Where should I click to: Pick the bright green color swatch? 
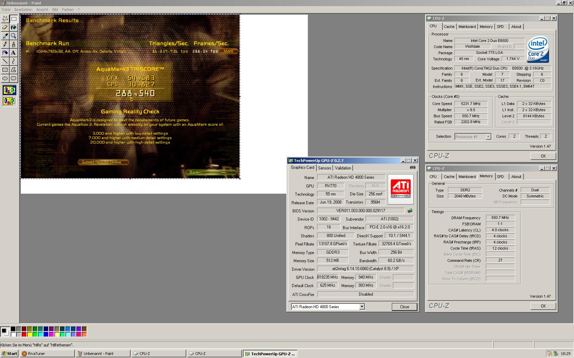coord(35,334)
